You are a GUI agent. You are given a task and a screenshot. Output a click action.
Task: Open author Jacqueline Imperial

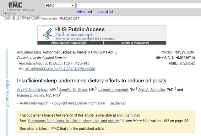[113, 90]
